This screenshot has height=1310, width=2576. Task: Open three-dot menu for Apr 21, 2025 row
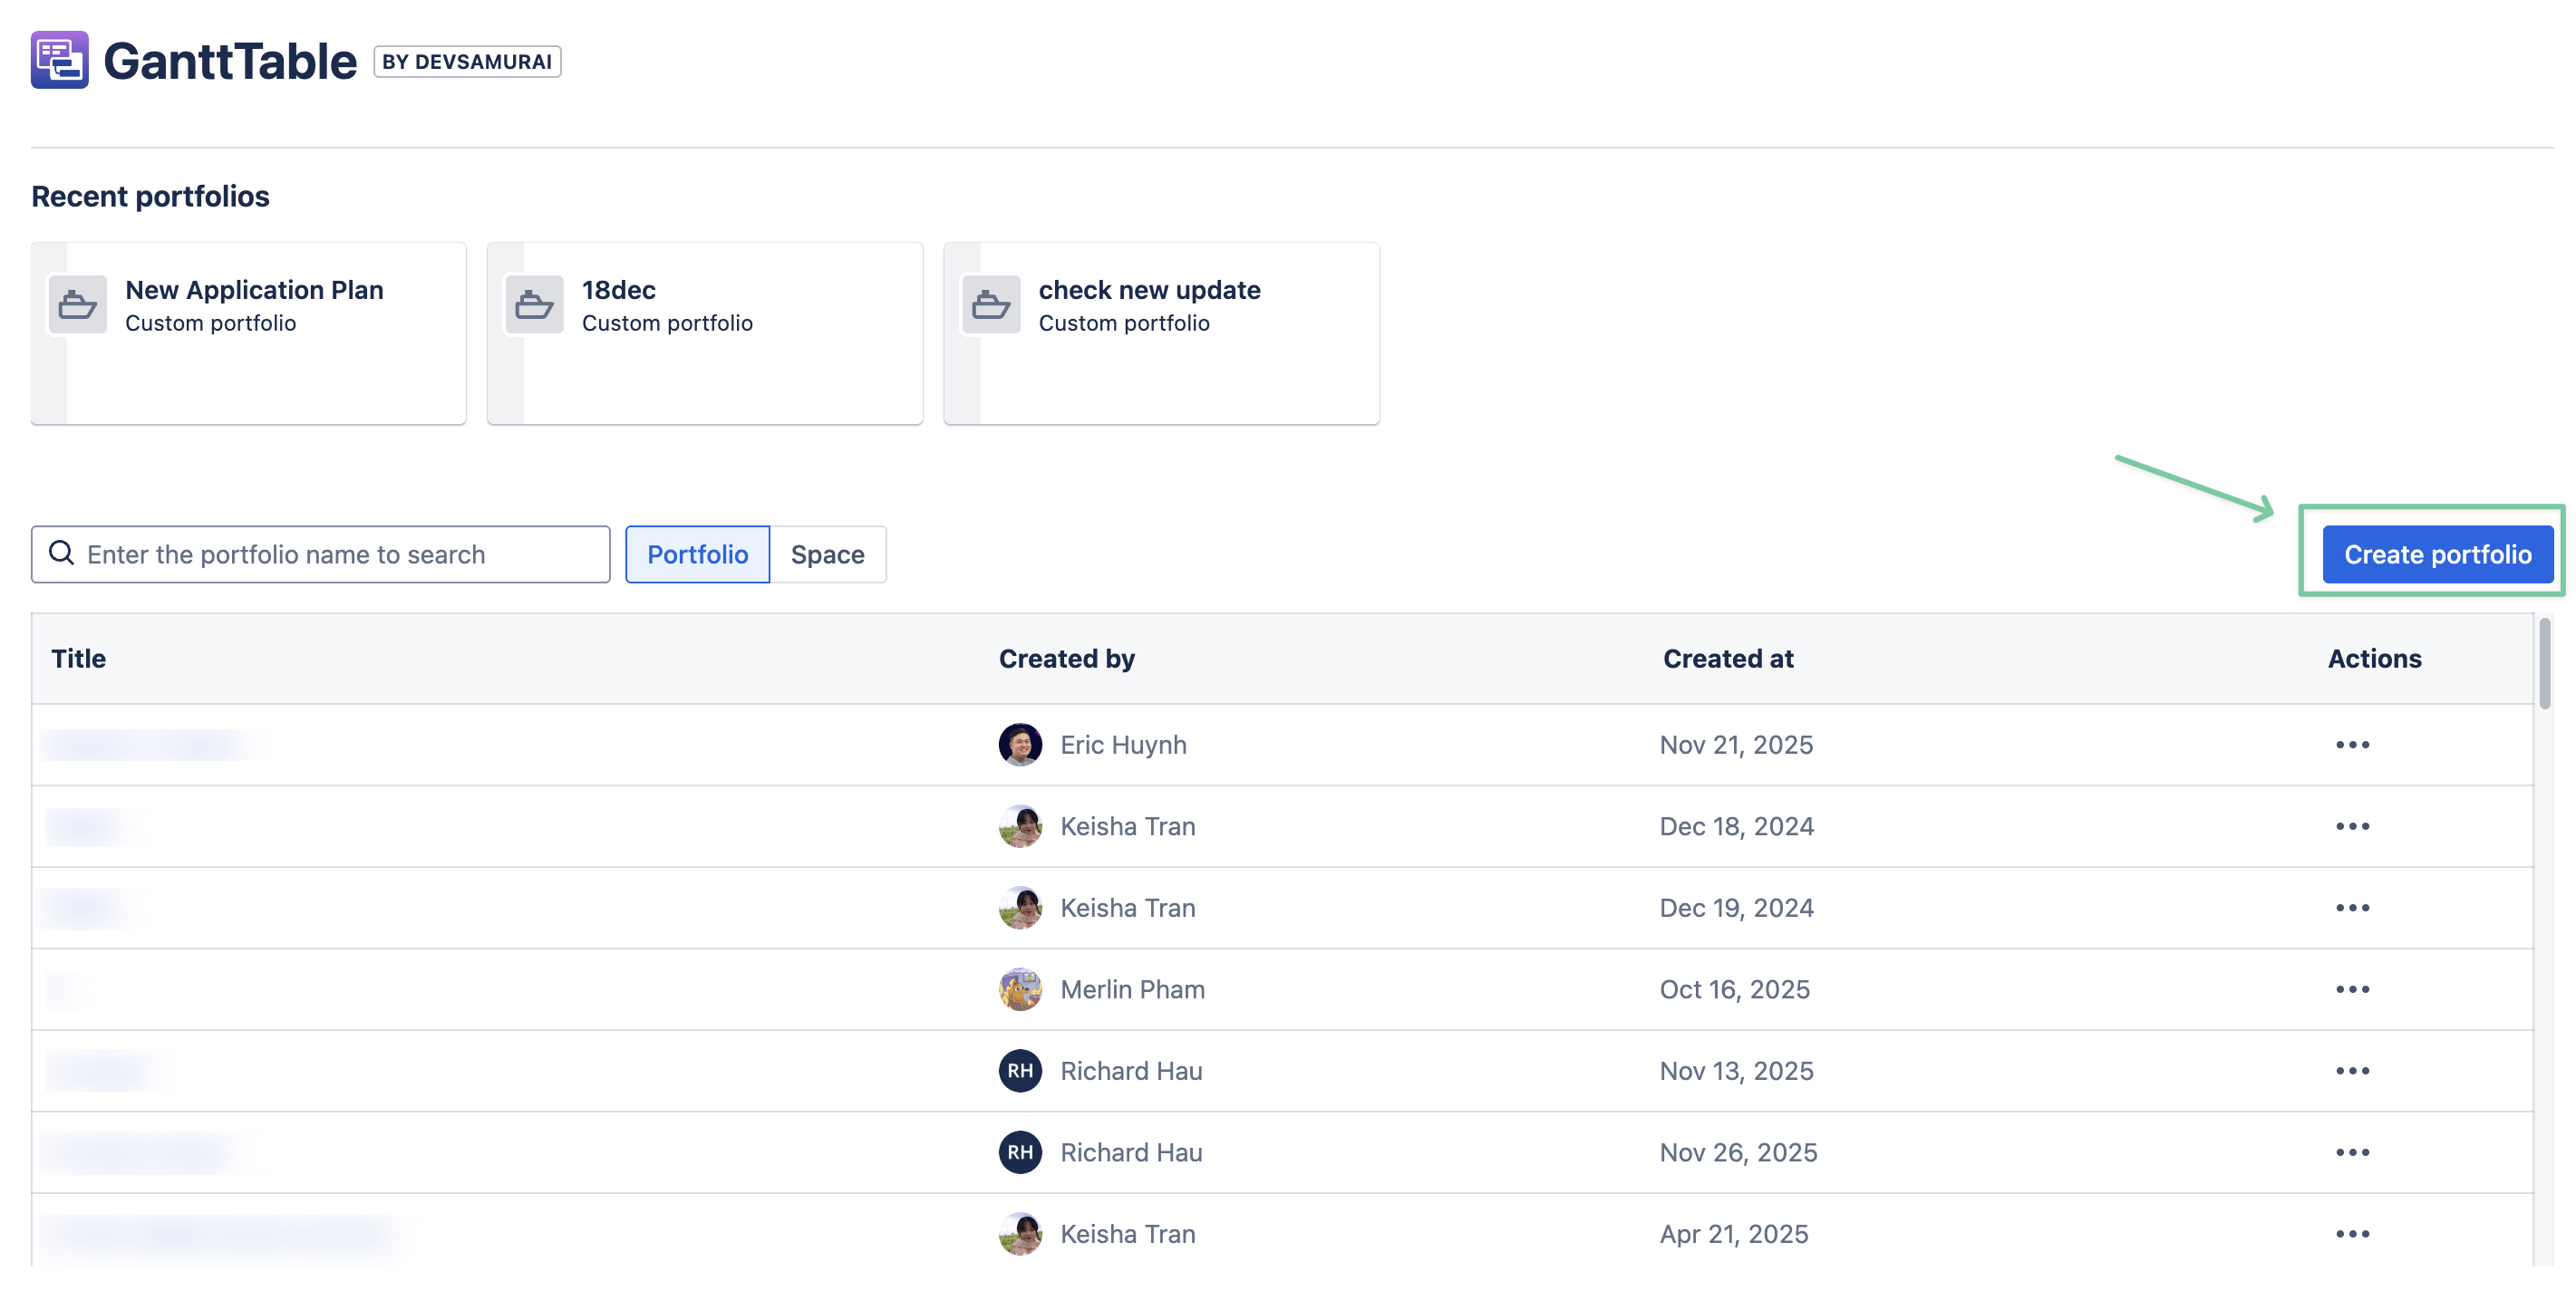pos(2351,1233)
